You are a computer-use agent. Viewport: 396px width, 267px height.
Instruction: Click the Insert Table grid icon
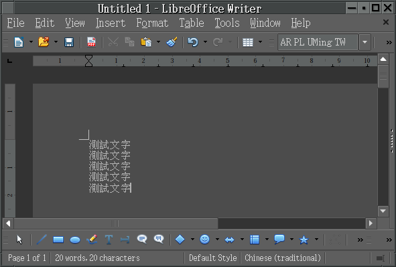click(248, 42)
